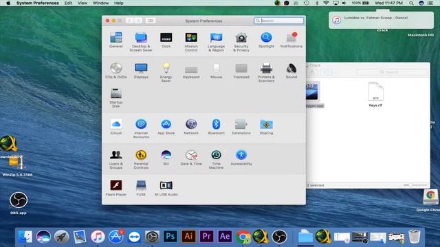
Task: Launch Illustrator from the Dock
Action: click(188, 236)
